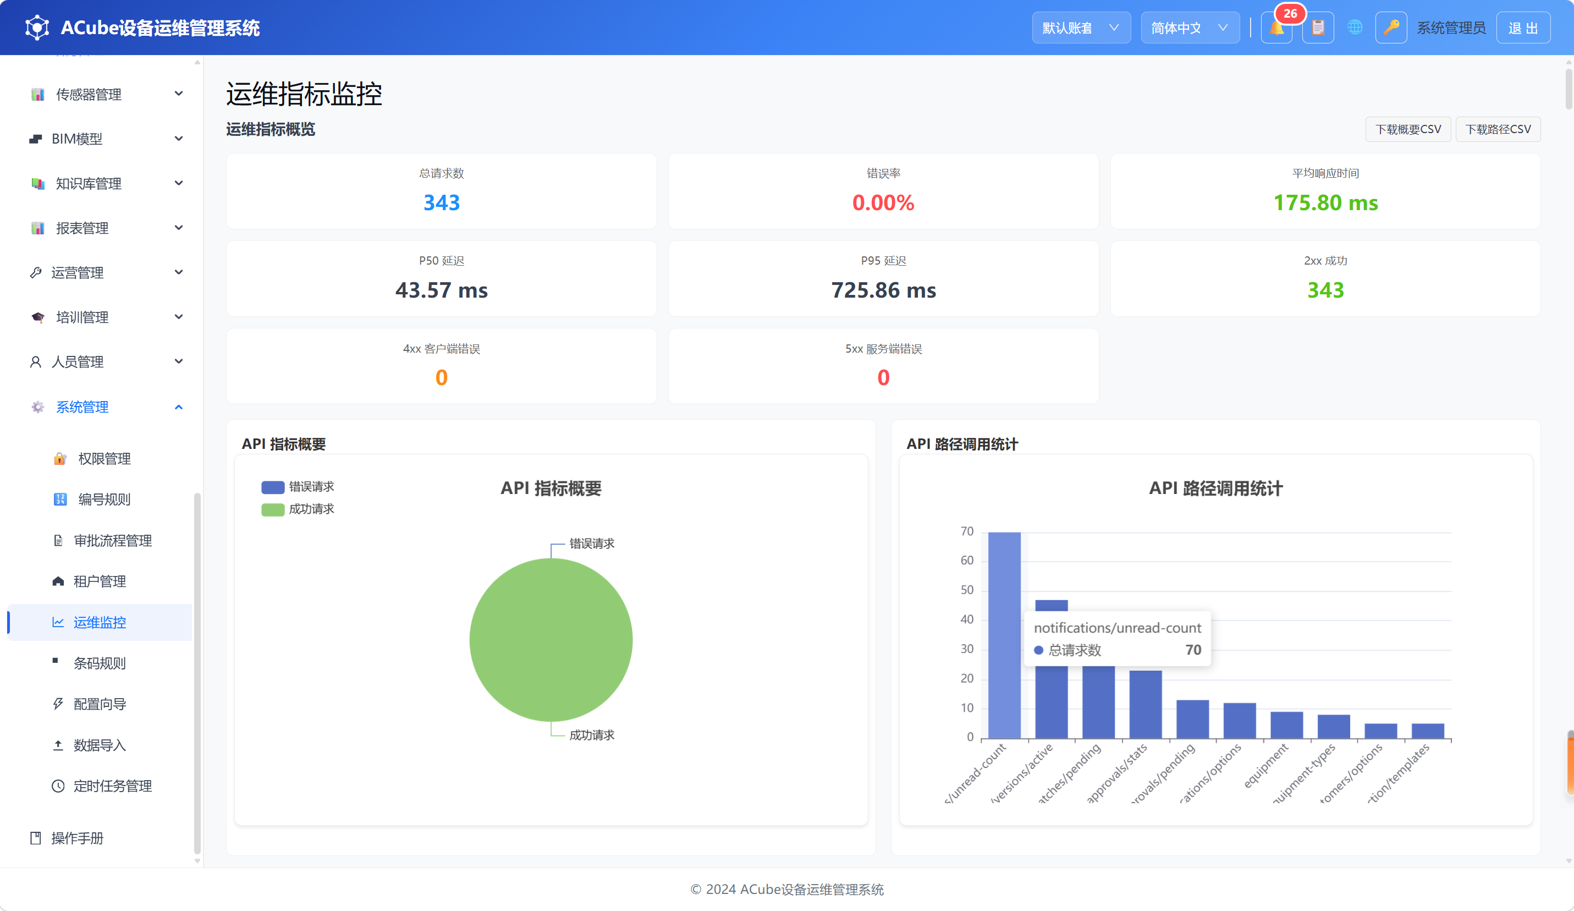The width and height of the screenshot is (1574, 911).
Task: Click the 传感器管理 chart icon
Action: point(37,94)
